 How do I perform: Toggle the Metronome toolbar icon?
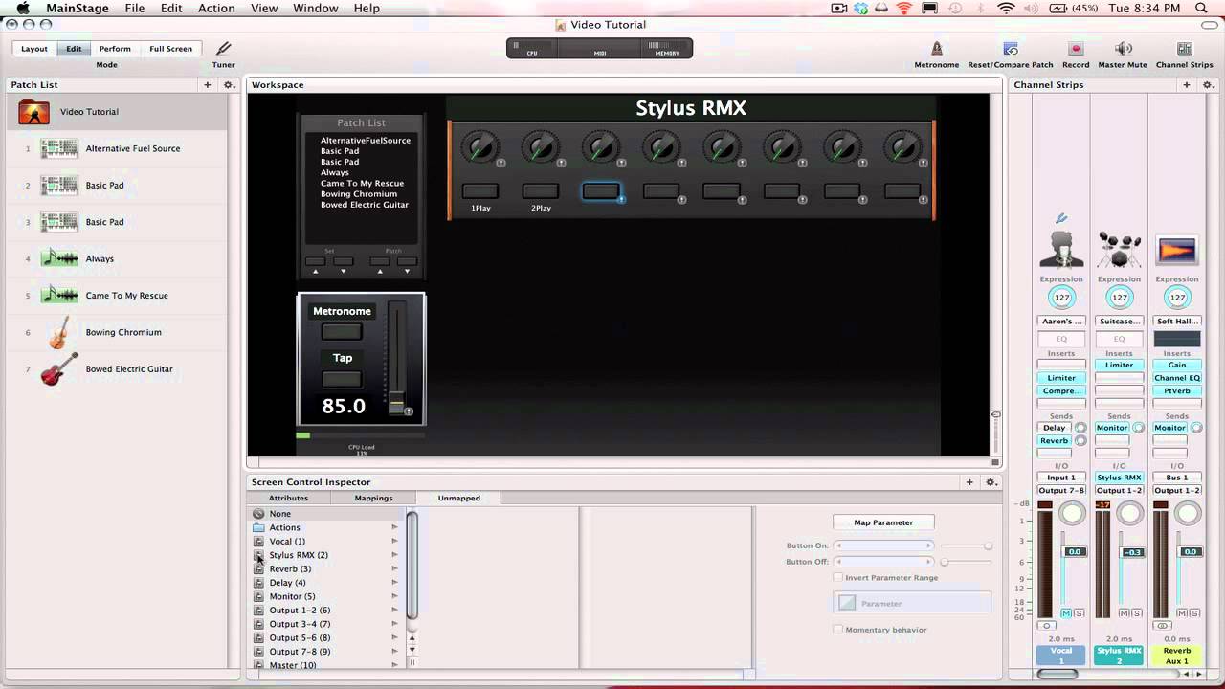(936, 48)
